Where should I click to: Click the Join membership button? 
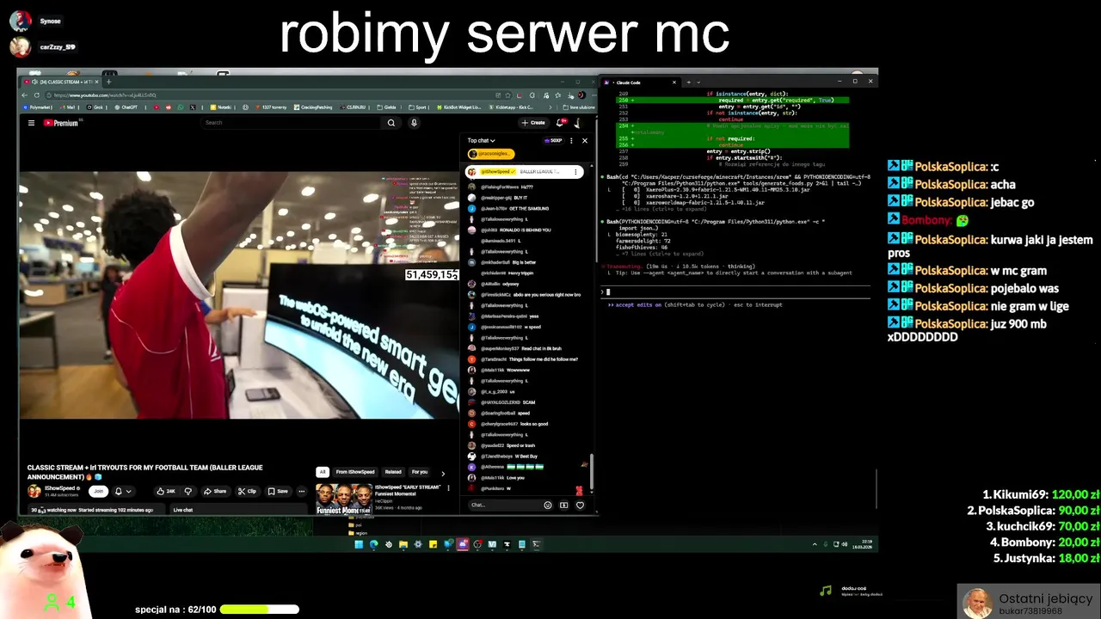[x=98, y=491]
